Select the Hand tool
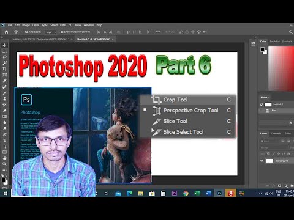Image resolution: width=294 pixels, height=220 pixels. [x=4, y=158]
